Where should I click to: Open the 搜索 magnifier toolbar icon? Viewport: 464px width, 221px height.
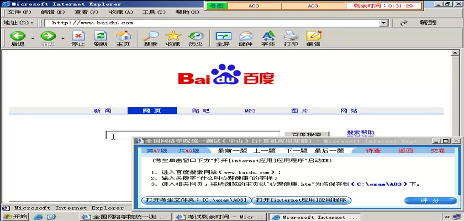click(151, 39)
